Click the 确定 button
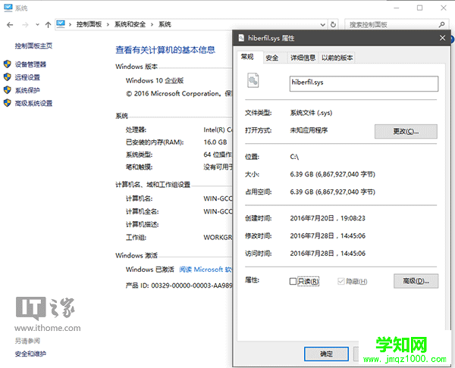 click(326, 354)
